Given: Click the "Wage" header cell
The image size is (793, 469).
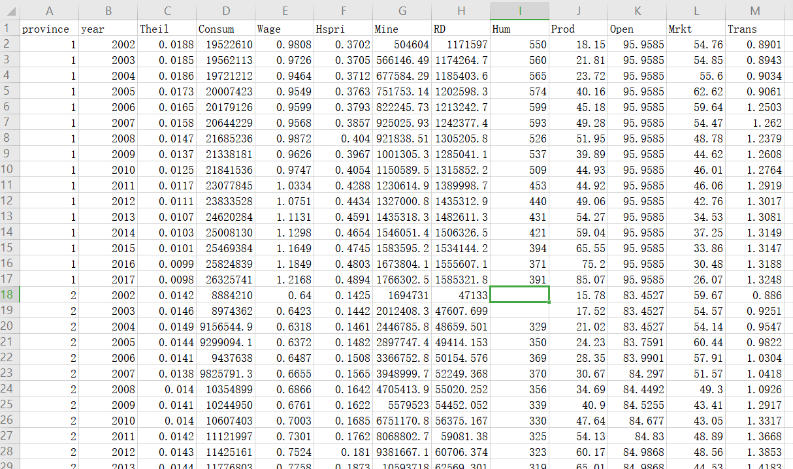Looking at the screenshot, I should [x=285, y=29].
